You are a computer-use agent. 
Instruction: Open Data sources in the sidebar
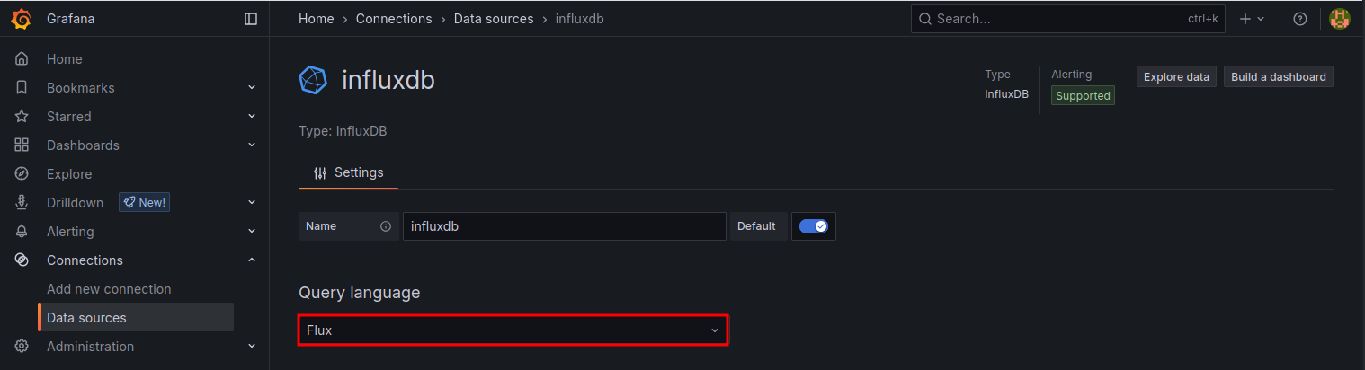coord(86,318)
